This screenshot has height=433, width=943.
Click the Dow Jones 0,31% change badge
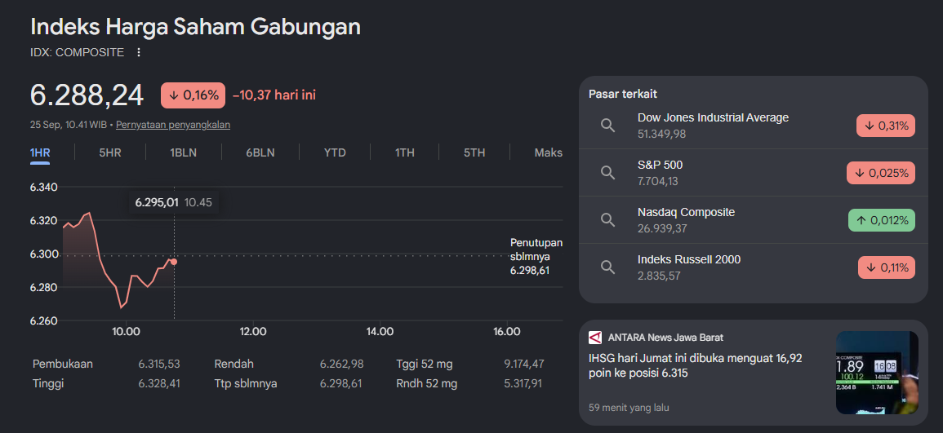886,126
